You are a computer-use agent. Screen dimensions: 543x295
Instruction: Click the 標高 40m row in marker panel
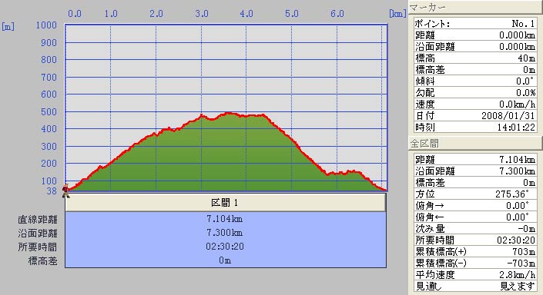click(x=475, y=58)
